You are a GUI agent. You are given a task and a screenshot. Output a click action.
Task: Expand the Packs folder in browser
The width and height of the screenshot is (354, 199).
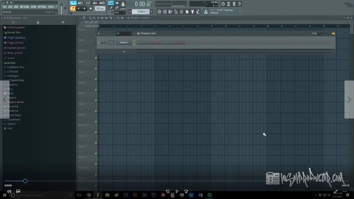(x=10, y=93)
